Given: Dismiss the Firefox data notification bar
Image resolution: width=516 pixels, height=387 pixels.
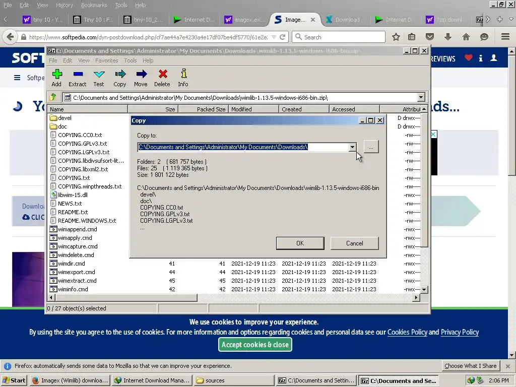Looking at the screenshot, I should [x=508, y=366].
